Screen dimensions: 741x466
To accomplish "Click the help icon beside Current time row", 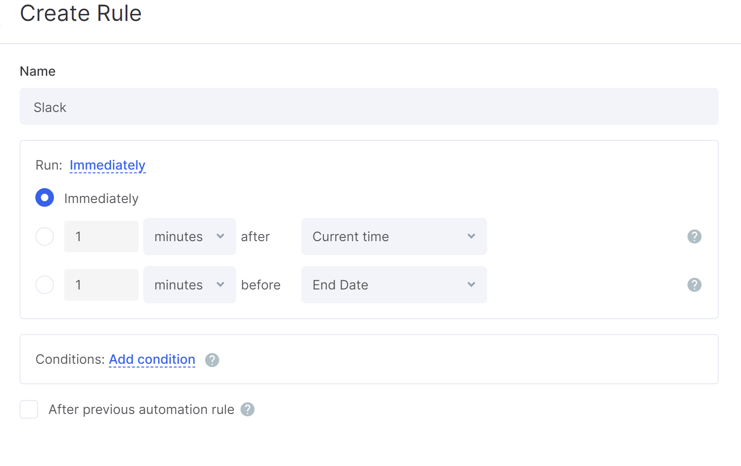I will [694, 236].
